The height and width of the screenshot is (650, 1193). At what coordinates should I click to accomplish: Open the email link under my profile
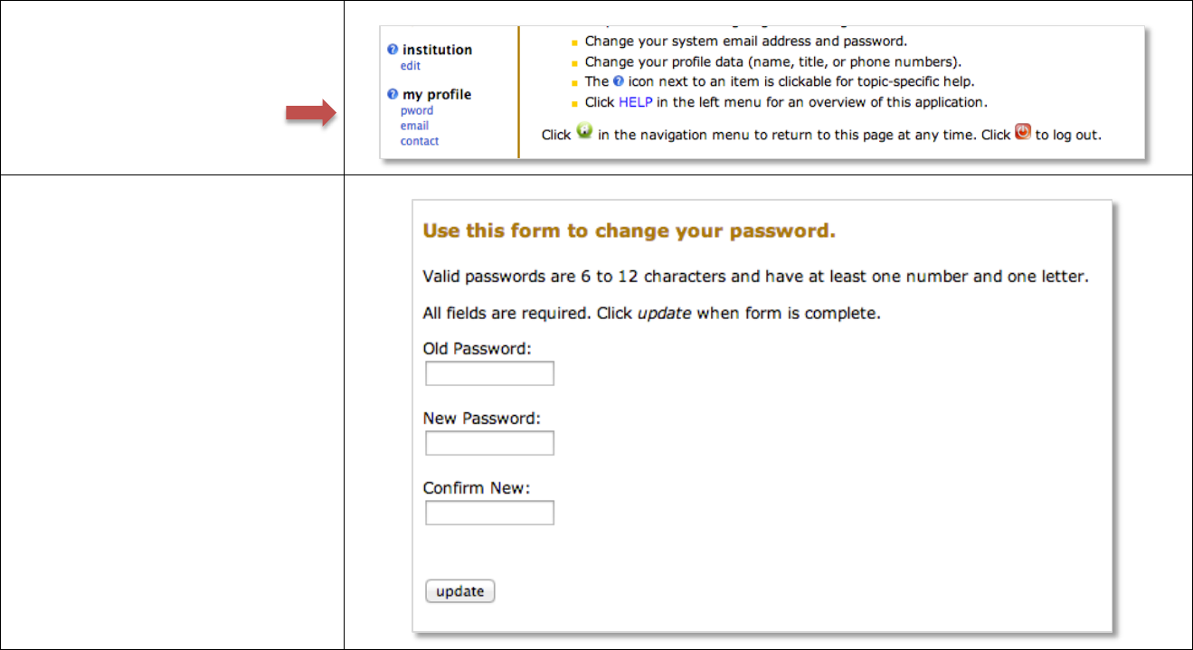point(414,126)
